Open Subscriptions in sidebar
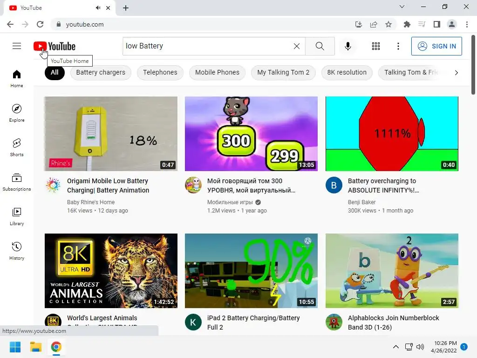 17,182
